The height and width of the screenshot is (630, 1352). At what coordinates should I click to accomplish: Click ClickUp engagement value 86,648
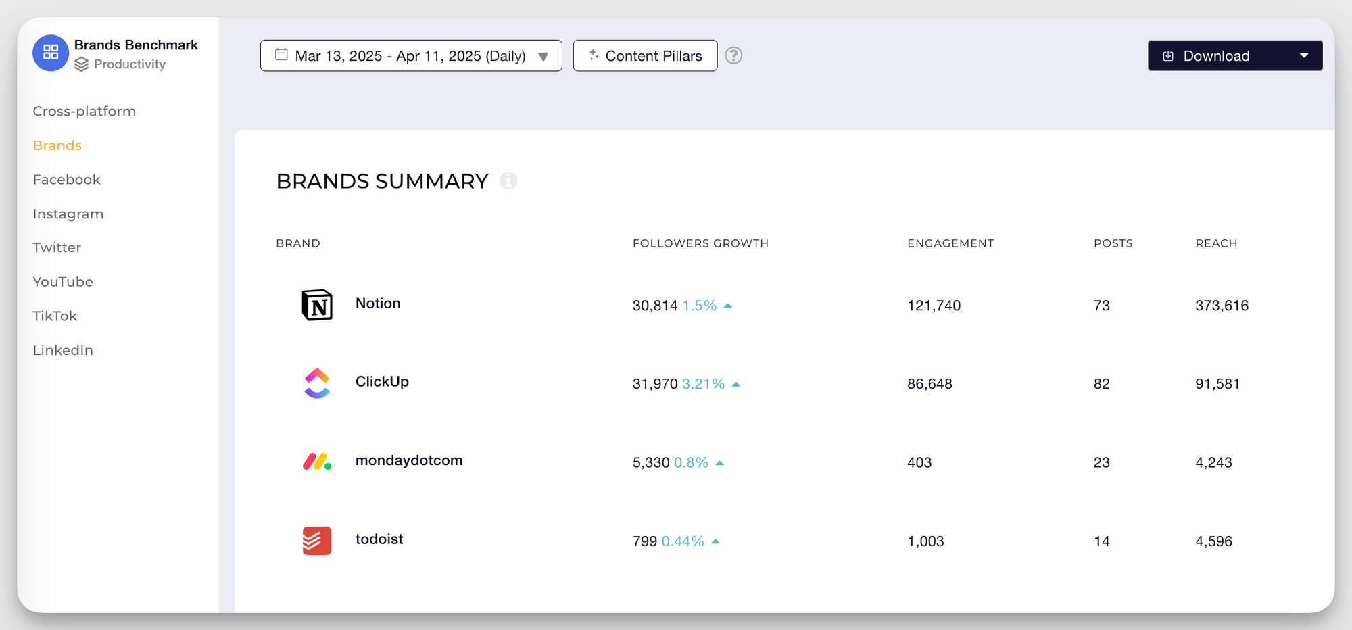pyautogui.click(x=930, y=384)
